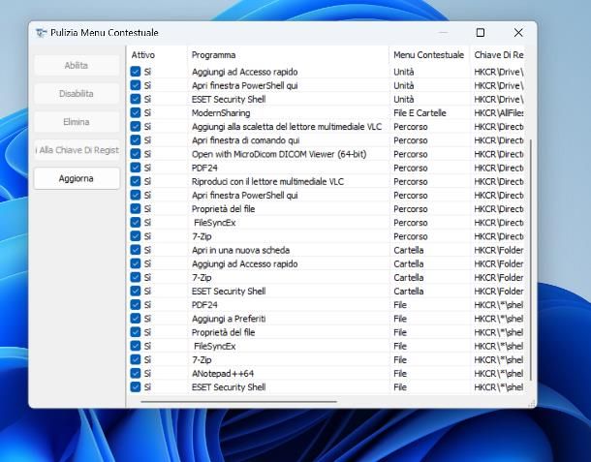The image size is (591, 462).
Task: Close the Pulizia Menu Contestuale window
Action: click(x=518, y=33)
